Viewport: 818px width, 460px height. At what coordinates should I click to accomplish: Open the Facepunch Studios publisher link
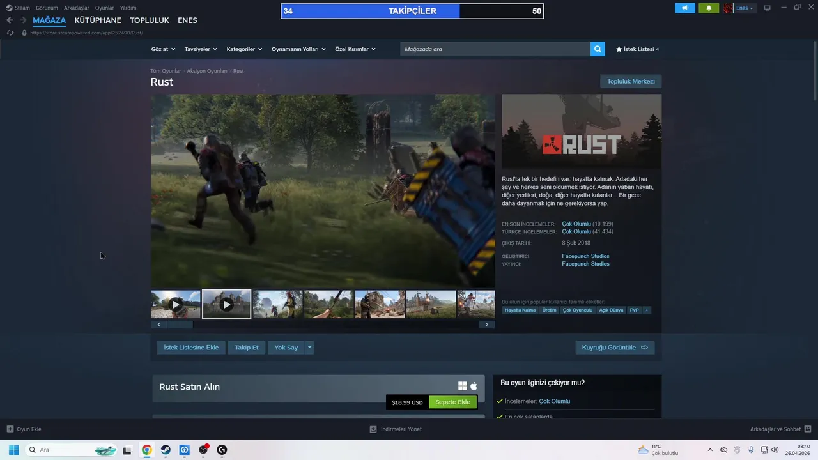tap(585, 264)
